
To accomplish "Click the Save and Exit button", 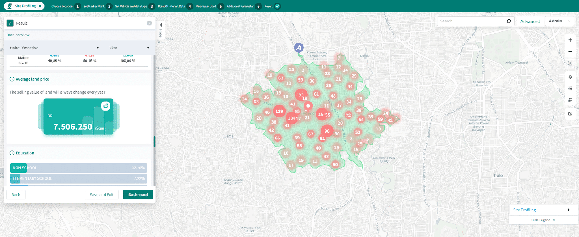I will (x=101, y=195).
